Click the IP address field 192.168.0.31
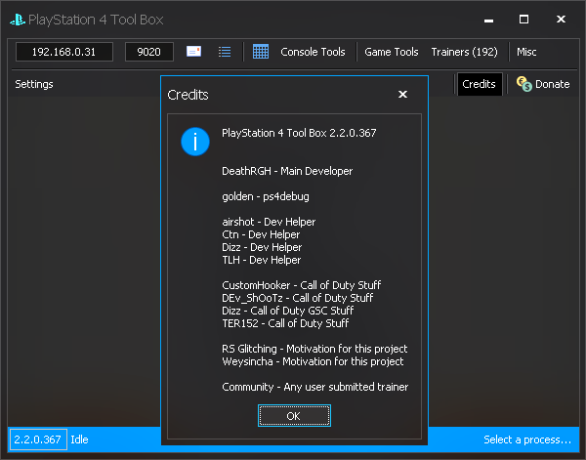 tap(66, 52)
